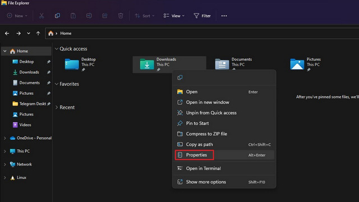
Task: Click the Copy toolbar icon
Action: 57,16
